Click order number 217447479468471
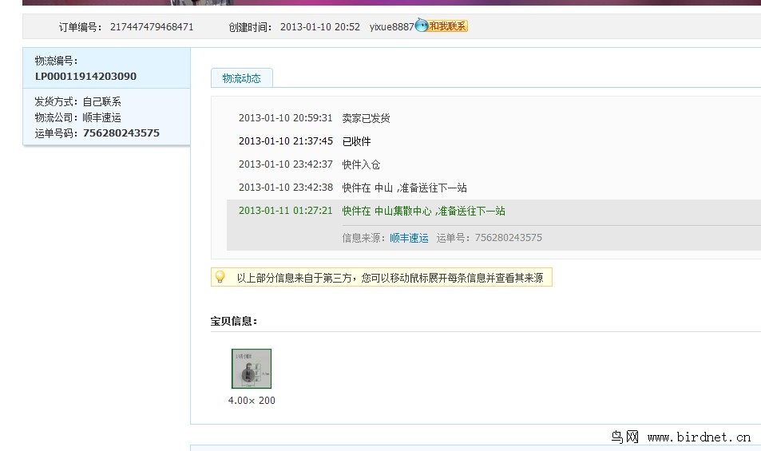 point(152,27)
